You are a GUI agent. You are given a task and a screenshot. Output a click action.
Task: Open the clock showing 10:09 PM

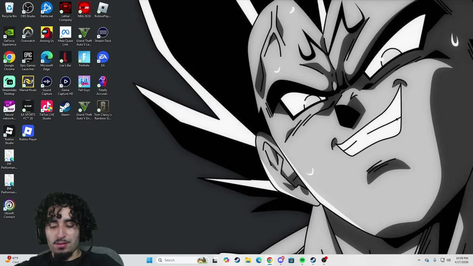pyautogui.click(x=462, y=260)
